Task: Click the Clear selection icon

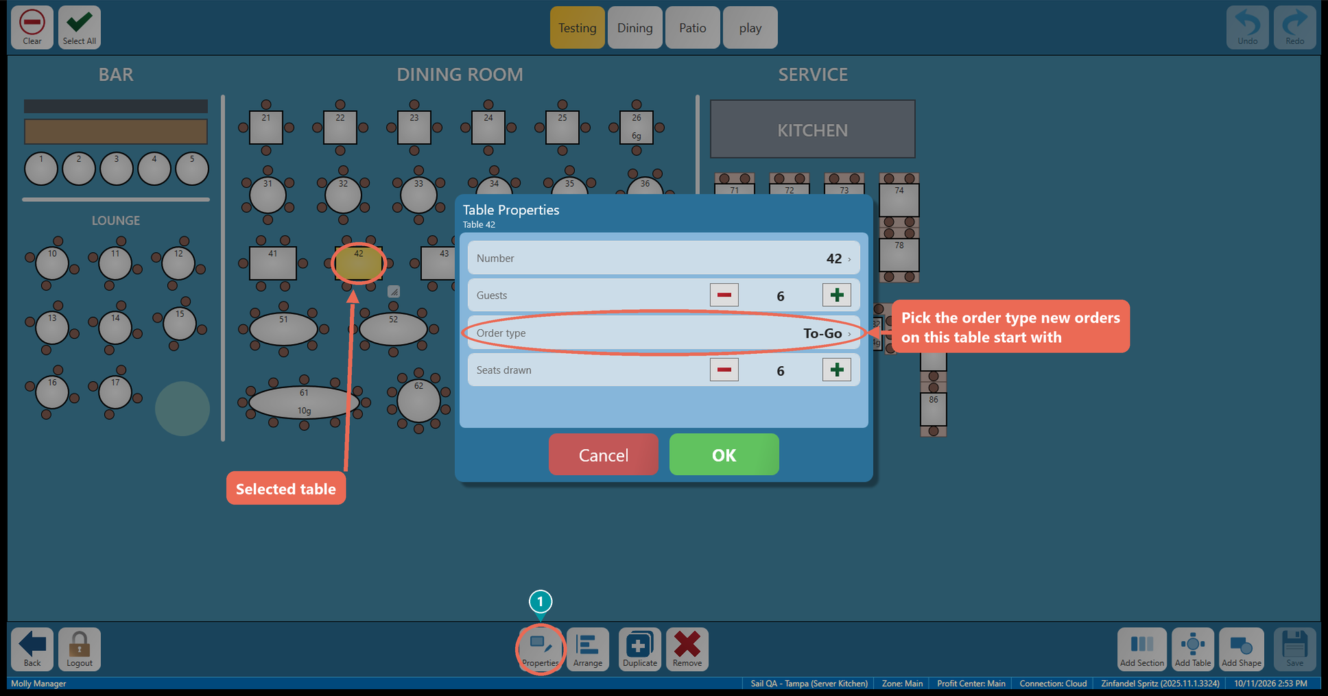Action: 32,27
